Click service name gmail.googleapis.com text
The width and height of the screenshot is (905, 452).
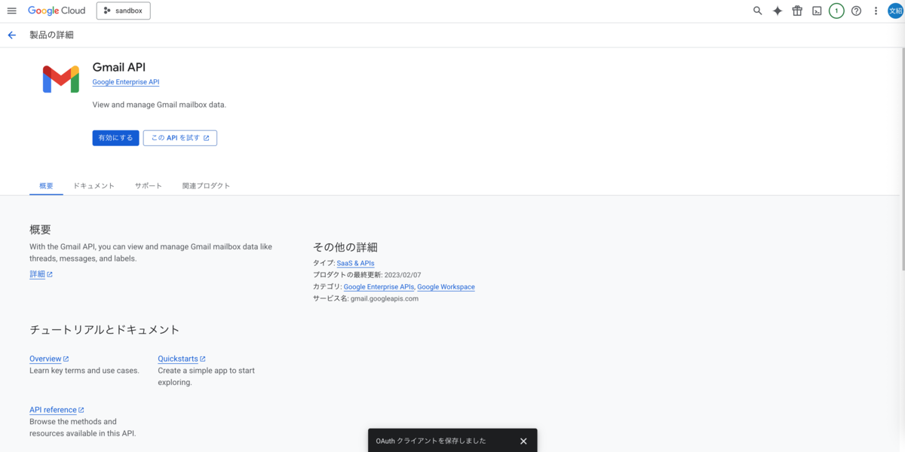385,298
